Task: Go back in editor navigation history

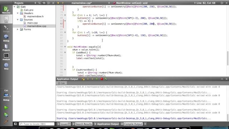Action: 58,3
